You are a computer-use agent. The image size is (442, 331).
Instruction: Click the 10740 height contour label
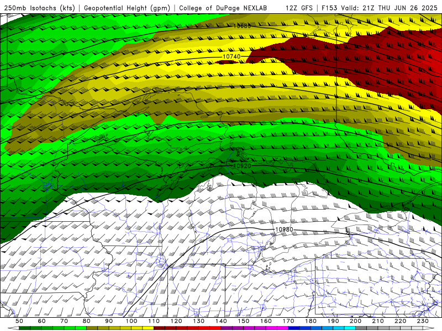point(231,57)
